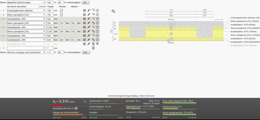The height and width of the screenshot is (120, 260).
Task: Open layer 2 hamburger menu icon
Action: (84, 15)
